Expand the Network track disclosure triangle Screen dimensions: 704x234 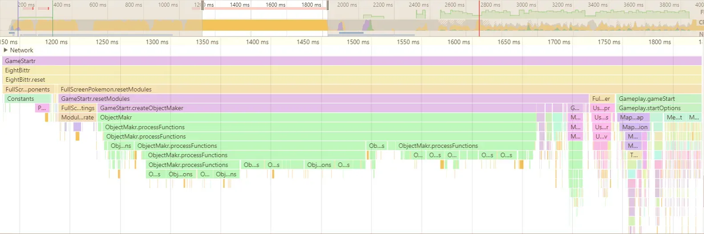pos(6,50)
